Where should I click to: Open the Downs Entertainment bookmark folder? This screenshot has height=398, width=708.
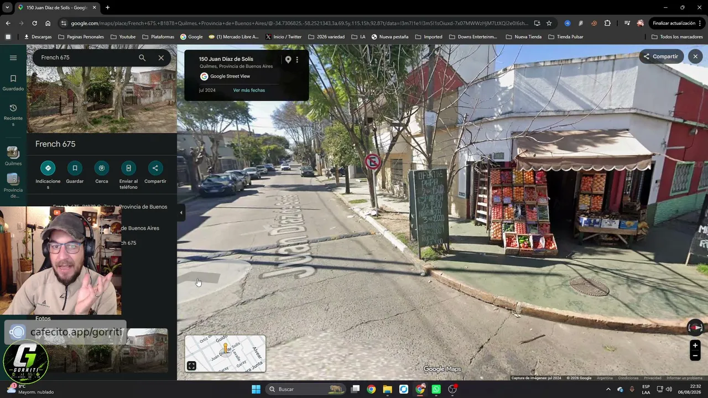(x=473, y=37)
